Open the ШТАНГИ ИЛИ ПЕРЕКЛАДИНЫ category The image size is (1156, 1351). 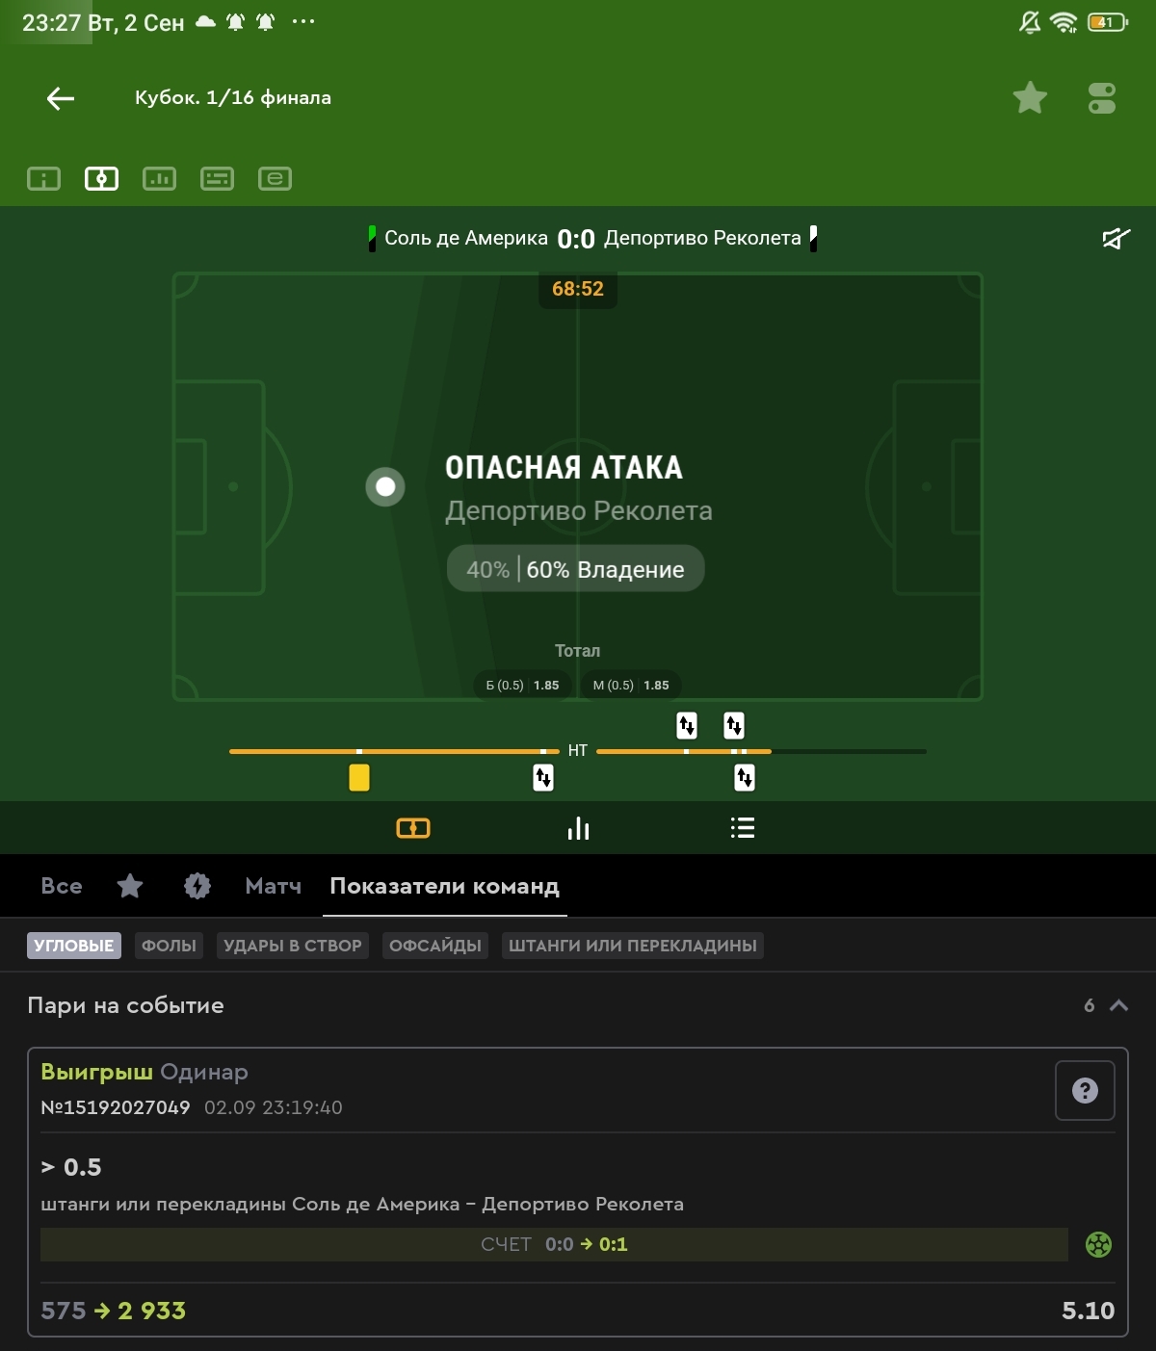click(633, 946)
